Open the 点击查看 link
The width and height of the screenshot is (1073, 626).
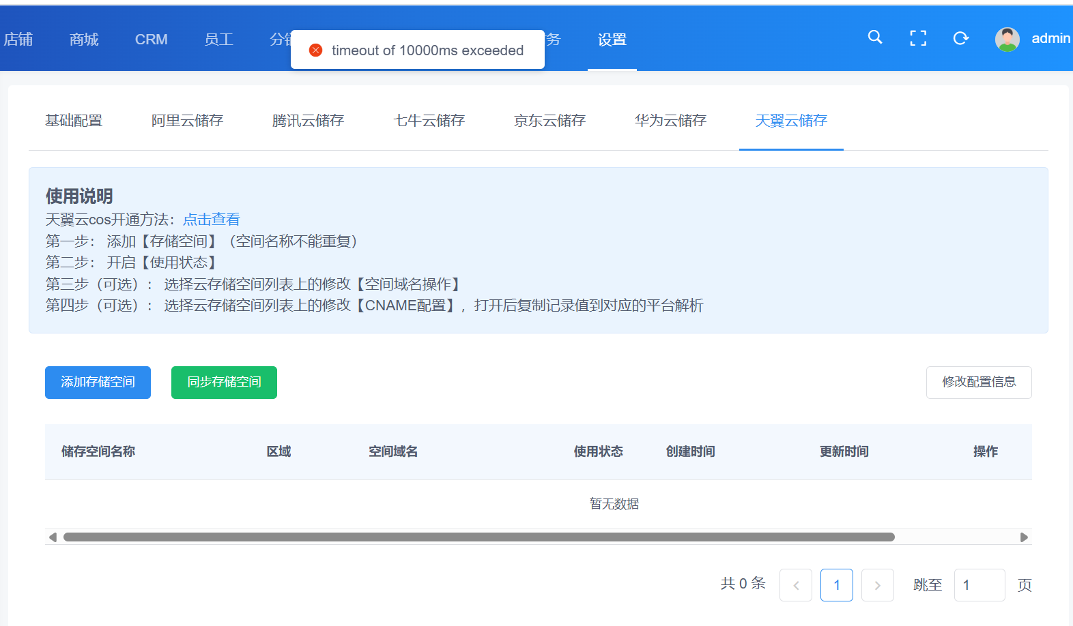click(212, 220)
